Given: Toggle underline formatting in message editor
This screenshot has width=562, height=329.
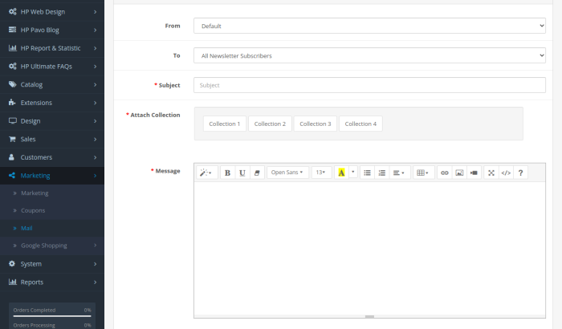Looking at the screenshot, I should (242, 173).
